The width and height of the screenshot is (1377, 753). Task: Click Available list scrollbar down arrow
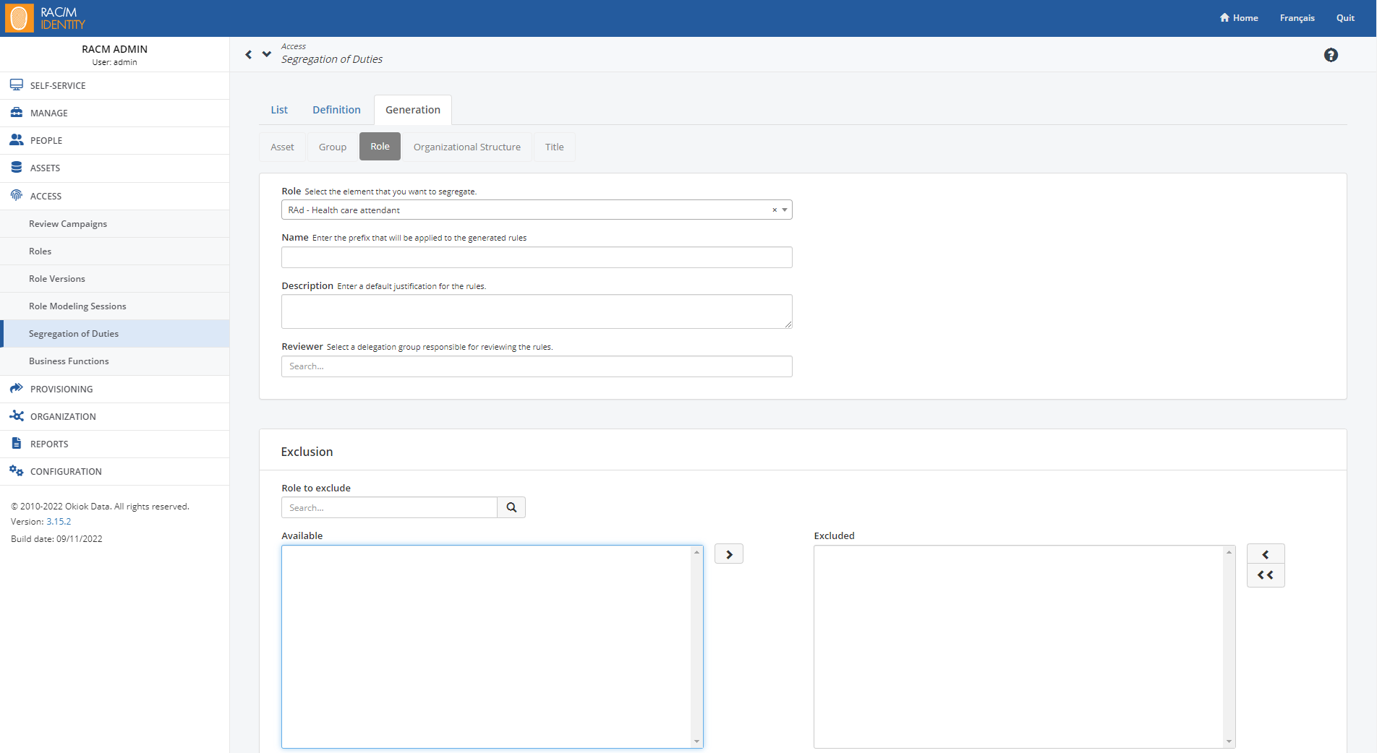pyautogui.click(x=697, y=741)
